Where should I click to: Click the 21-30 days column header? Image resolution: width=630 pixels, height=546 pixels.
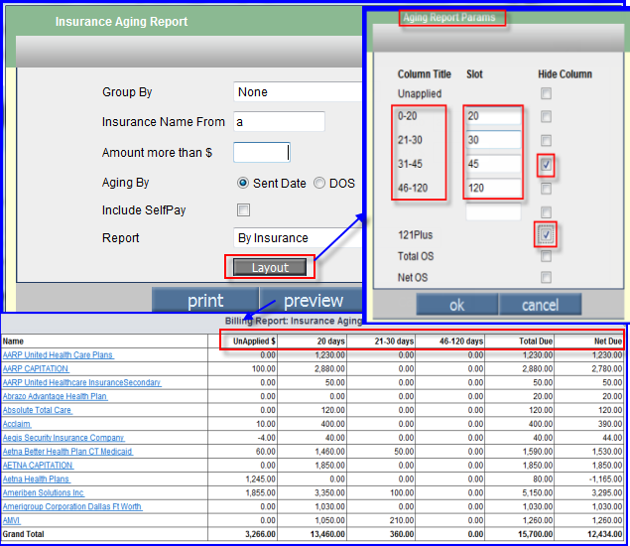click(394, 341)
